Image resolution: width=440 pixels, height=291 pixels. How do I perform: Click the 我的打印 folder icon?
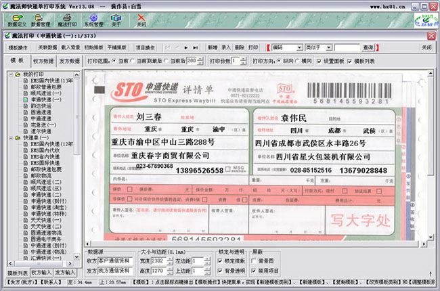click(18, 74)
